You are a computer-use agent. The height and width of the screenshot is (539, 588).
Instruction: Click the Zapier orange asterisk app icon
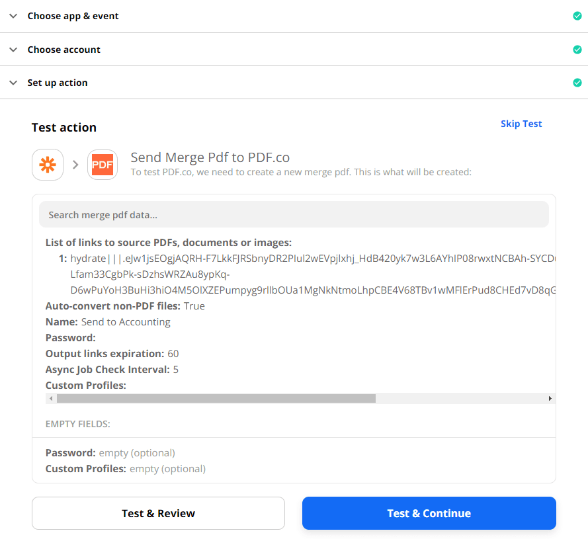pyautogui.click(x=48, y=165)
